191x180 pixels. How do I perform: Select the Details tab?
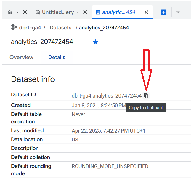point(57,57)
